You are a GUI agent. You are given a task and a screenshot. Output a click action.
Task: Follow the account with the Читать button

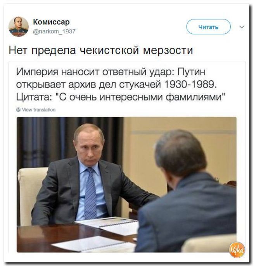[x=208, y=27]
